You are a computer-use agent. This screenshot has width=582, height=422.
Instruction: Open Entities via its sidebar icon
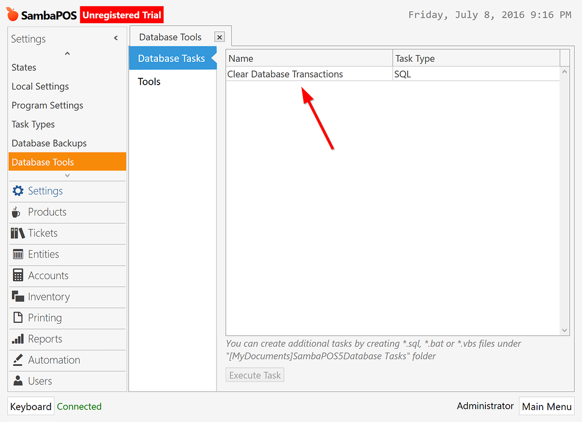pyautogui.click(x=17, y=254)
